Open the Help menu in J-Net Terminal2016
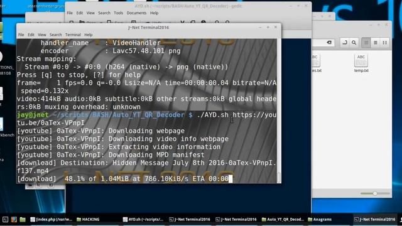The height and width of the screenshot is (226, 402). pos(89,35)
